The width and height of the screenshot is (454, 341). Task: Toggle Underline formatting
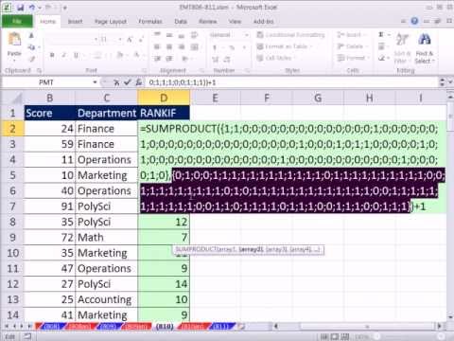coord(76,55)
